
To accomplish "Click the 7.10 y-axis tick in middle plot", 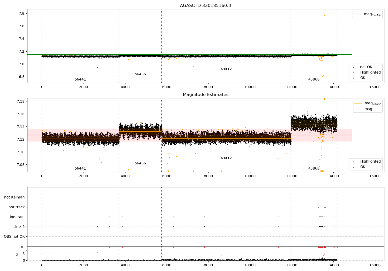I will pyautogui.click(x=21, y=152).
